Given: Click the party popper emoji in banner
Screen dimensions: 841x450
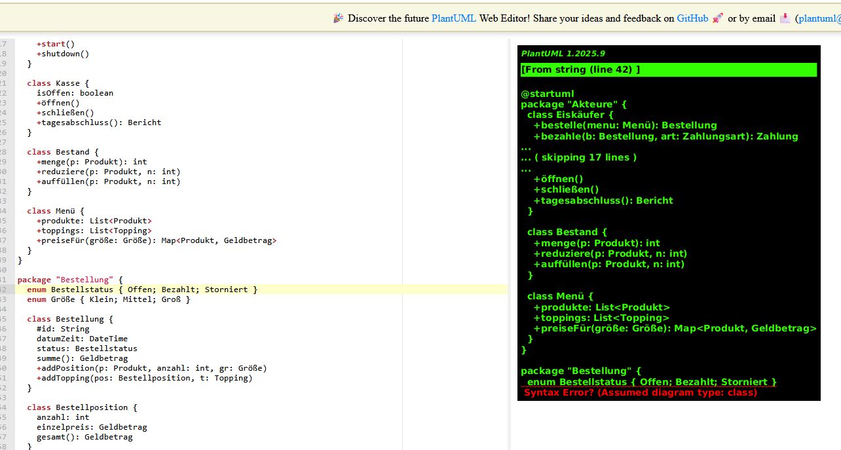Looking at the screenshot, I should (x=338, y=18).
